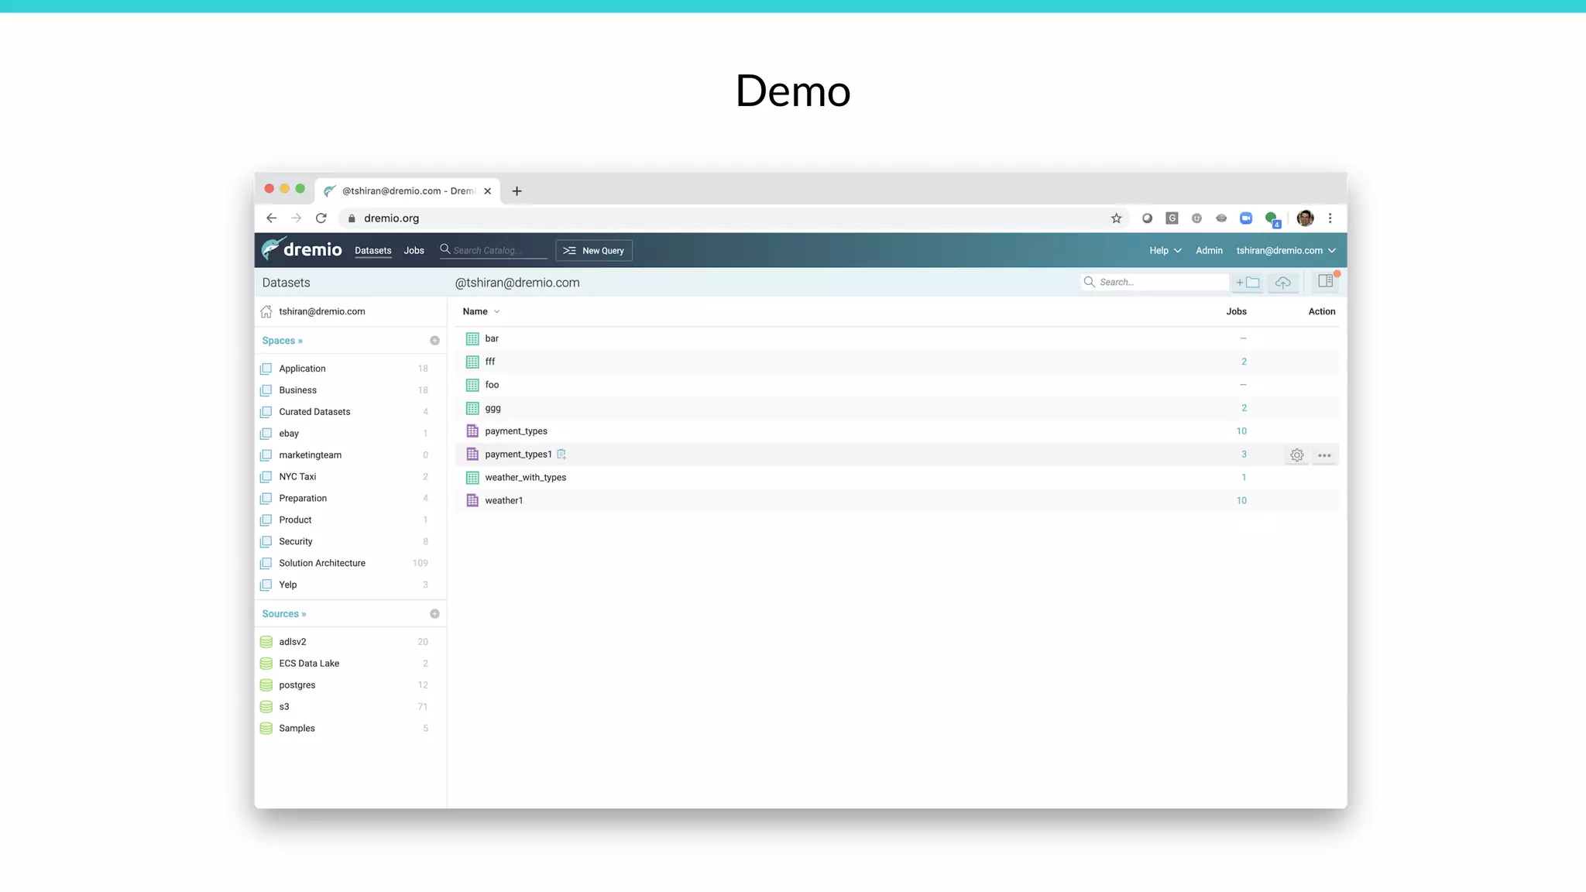Open the Sources » heading link
Viewport: 1586px width, 892px height.
(x=283, y=614)
